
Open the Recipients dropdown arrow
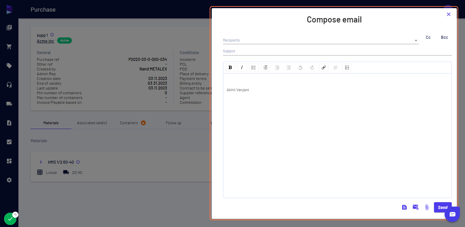pyautogui.click(x=416, y=40)
